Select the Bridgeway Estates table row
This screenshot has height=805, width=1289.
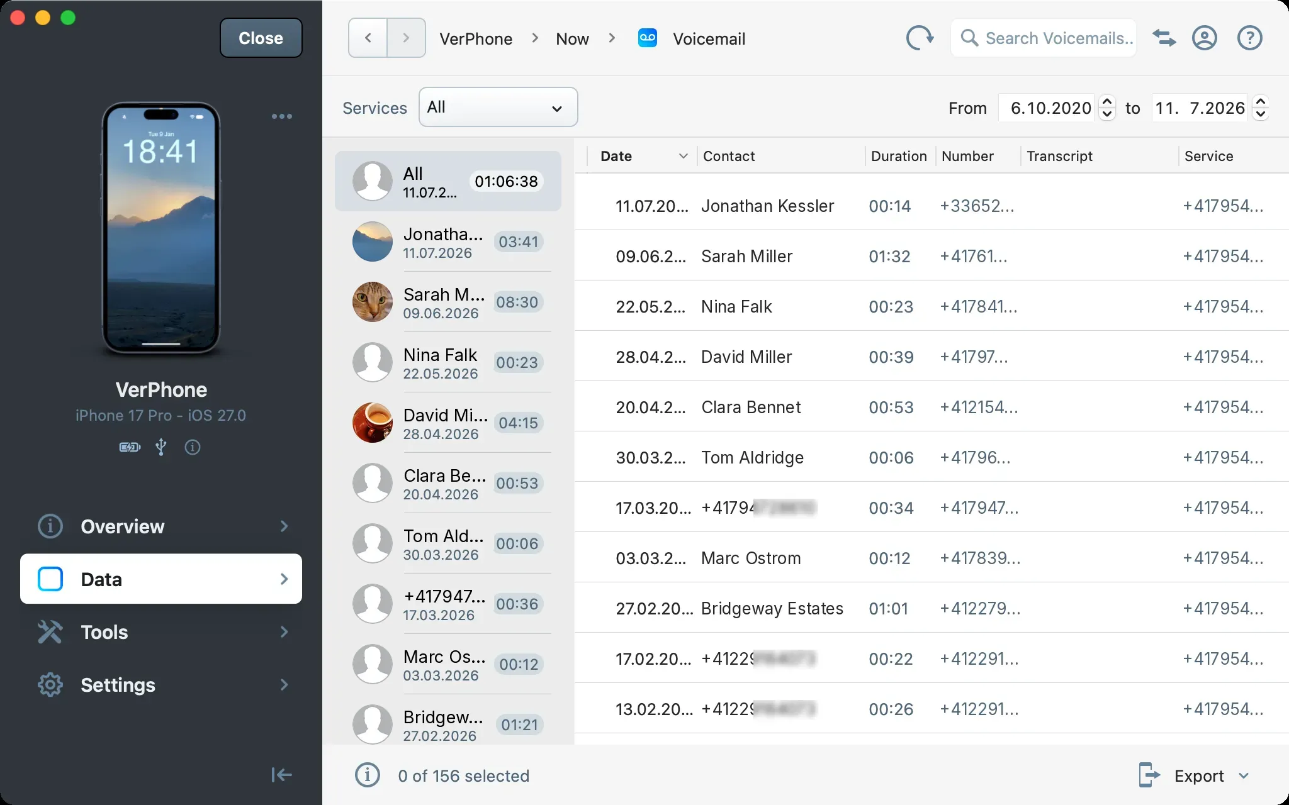pyautogui.click(x=932, y=608)
